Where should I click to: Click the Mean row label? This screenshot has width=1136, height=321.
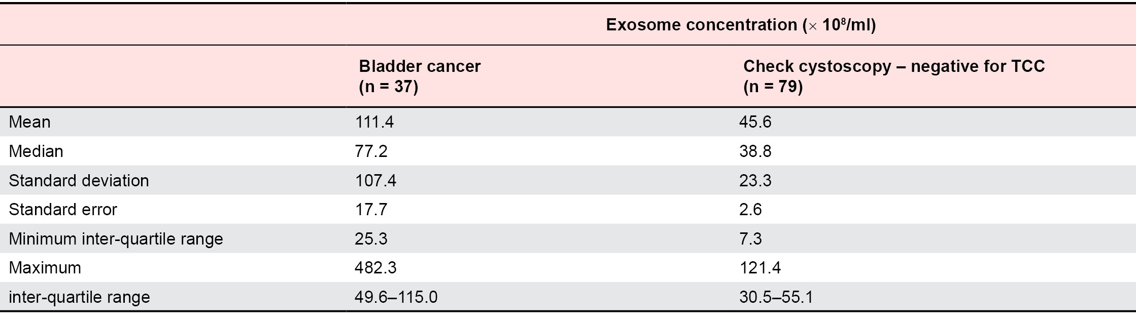[x=30, y=122]
